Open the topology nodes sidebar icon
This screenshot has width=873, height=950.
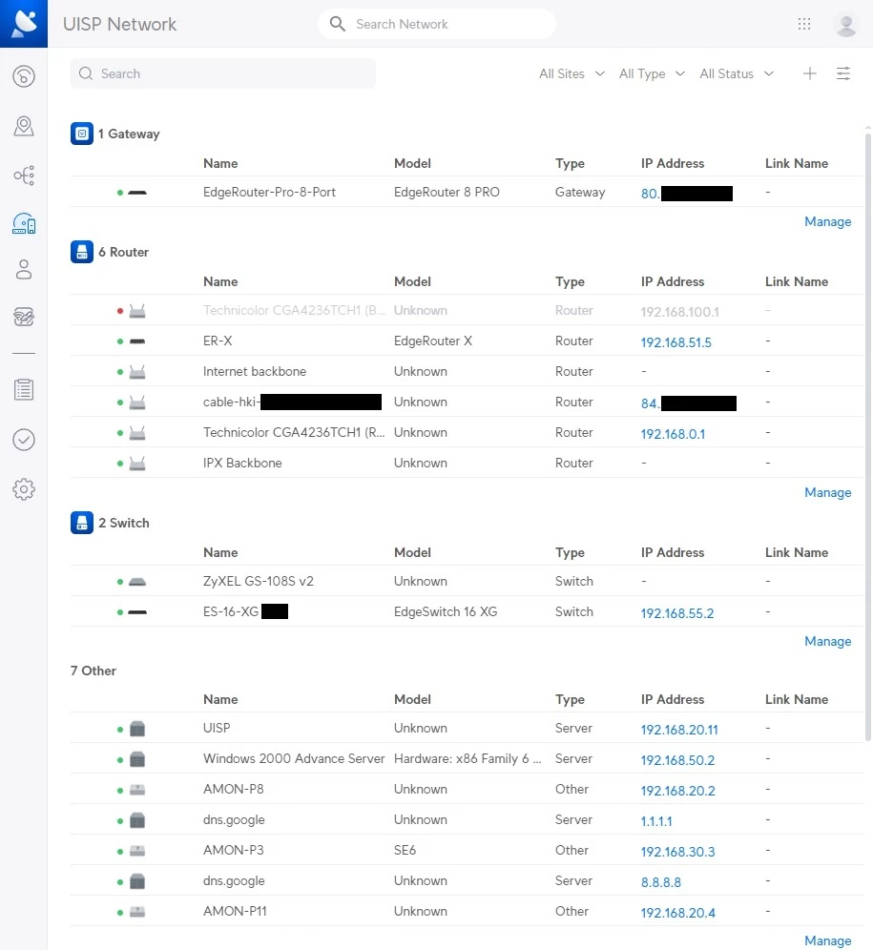(x=24, y=176)
